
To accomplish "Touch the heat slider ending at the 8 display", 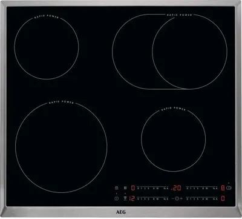I will (x=202, y=188).
